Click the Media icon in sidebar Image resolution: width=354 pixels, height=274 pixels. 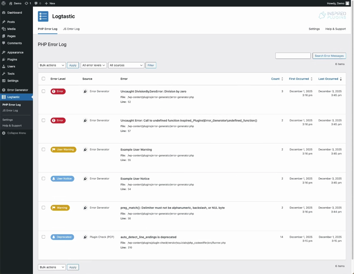[4, 29]
